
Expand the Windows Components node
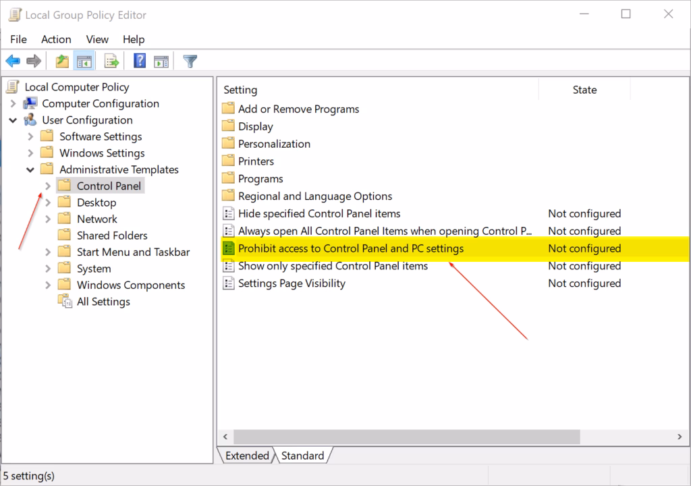pyautogui.click(x=47, y=286)
